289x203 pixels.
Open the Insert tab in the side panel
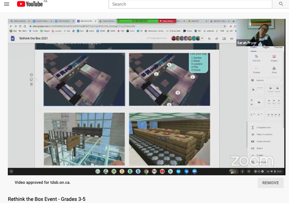[253, 47]
